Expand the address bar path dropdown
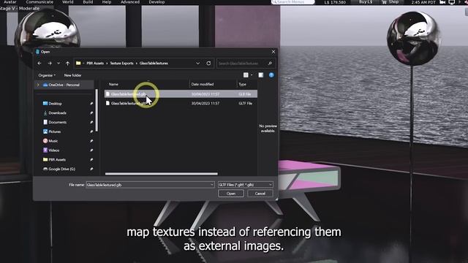This screenshot has height=263, width=468. 197,64
